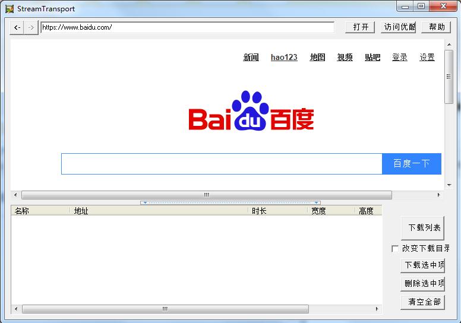Click the browser horizontal scrollbar thumb

207,195
